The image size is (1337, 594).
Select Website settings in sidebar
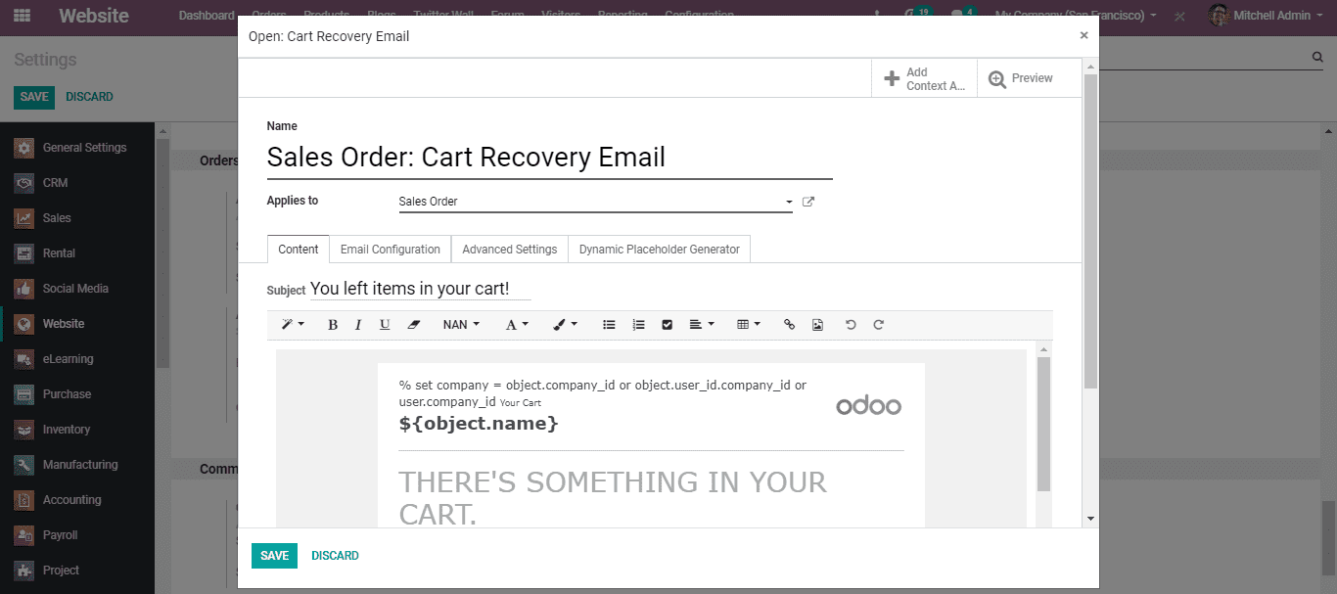[x=77, y=324]
